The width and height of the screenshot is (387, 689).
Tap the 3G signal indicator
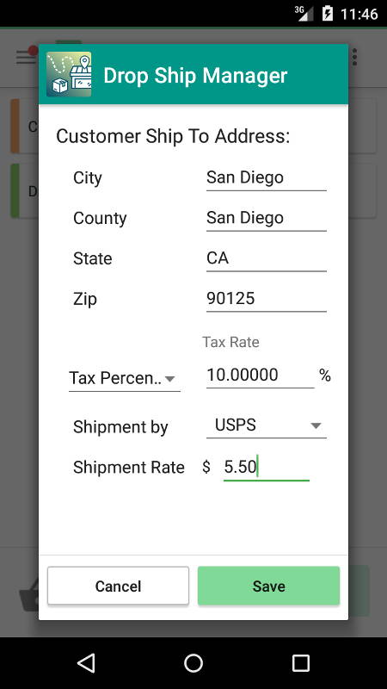point(304,13)
